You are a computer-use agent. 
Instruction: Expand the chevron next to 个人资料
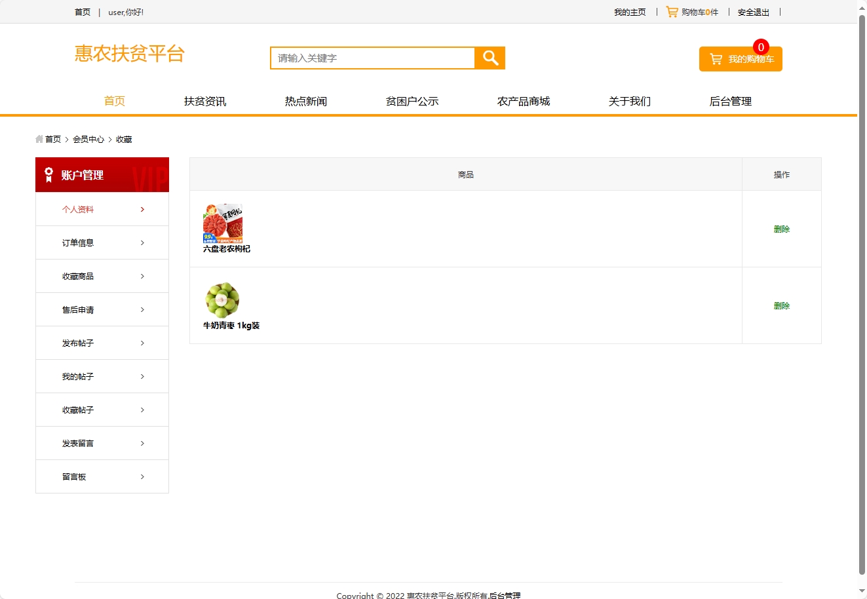(x=142, y=209)
